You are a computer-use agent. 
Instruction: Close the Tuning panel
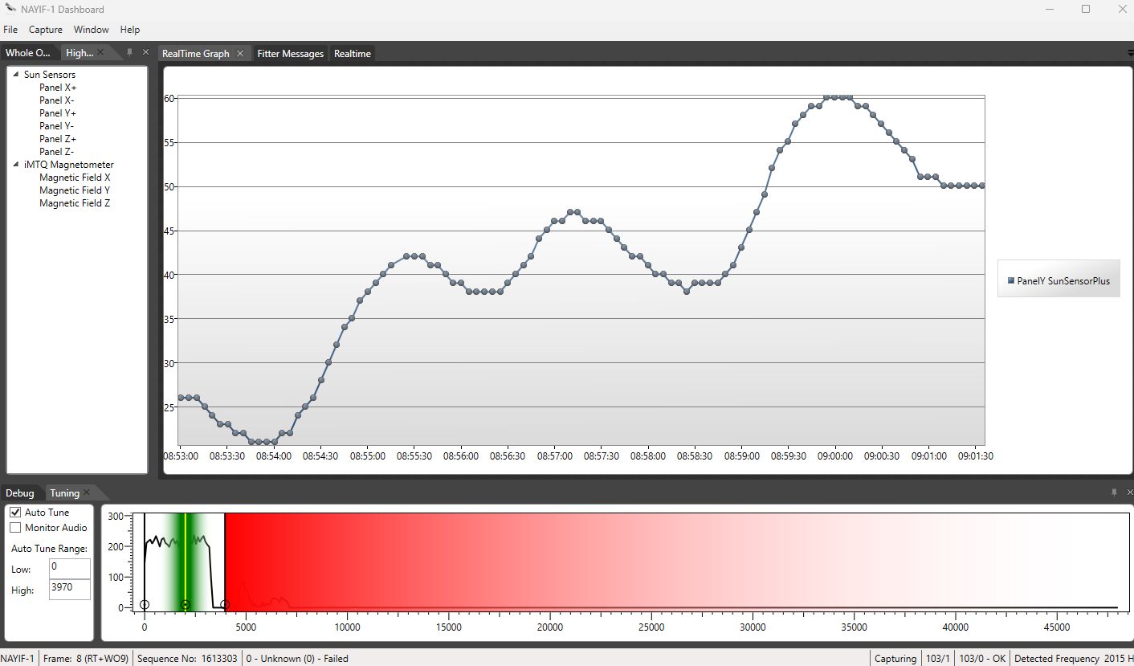[1129, 492]
